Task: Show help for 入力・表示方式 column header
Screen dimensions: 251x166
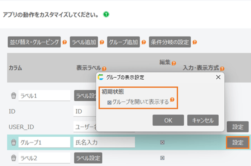Action: (222, 69)
